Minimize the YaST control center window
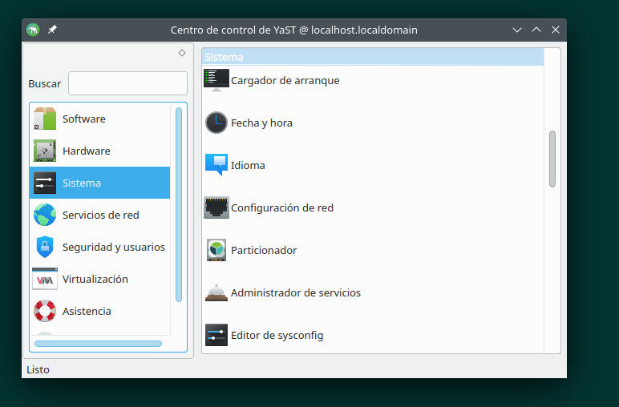The width and height of the screenshot is (619, 407). (x=516, y=30)
